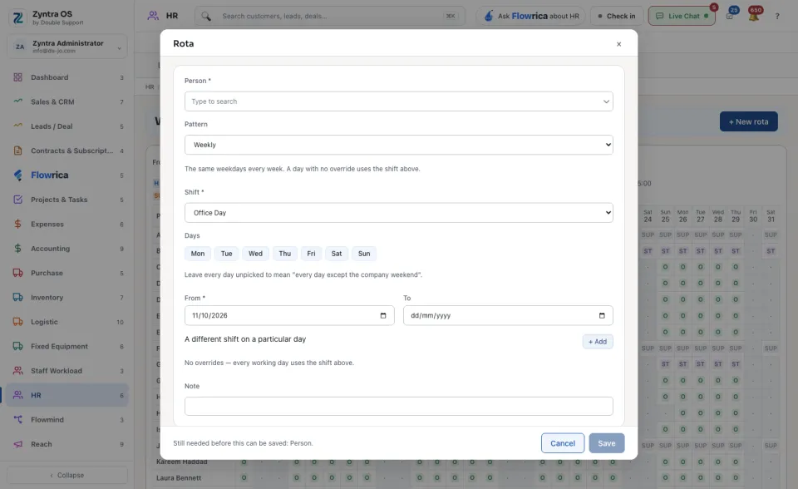
Task: Open the Pattern dropdown showing Weekly
Action: pyautogui.click(x=398, y=145)
